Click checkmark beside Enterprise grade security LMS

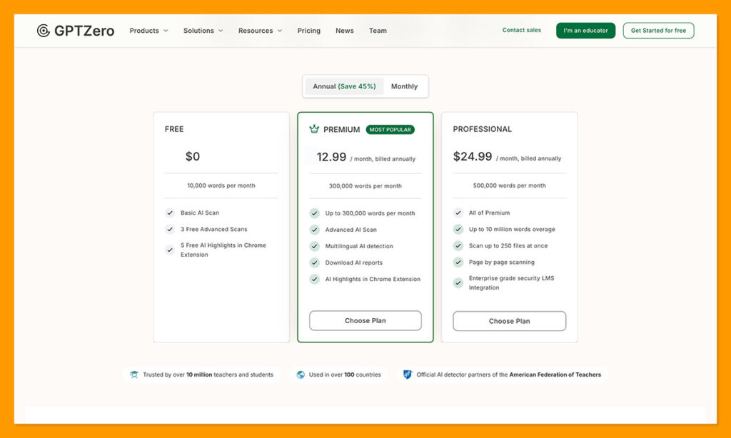click(x=458, y=282)
